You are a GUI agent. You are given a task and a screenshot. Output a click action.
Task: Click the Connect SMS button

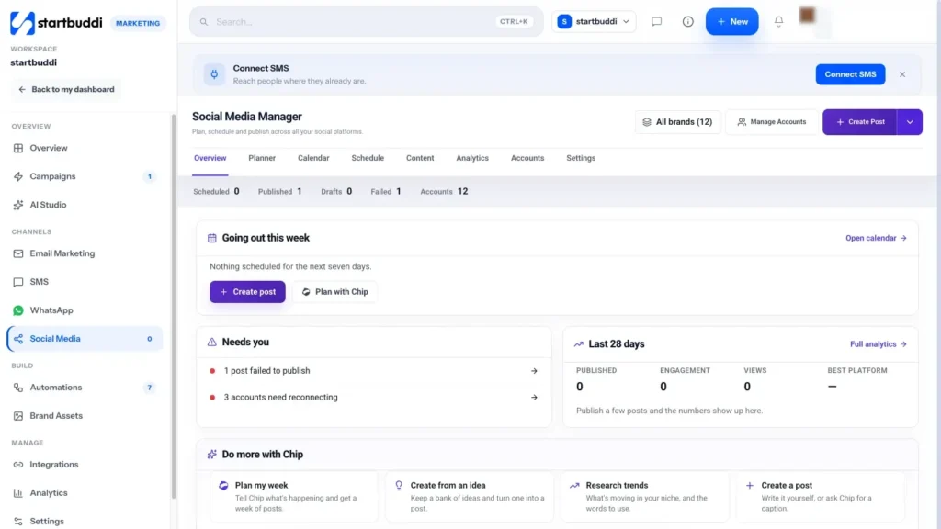(x=850, y=74)
